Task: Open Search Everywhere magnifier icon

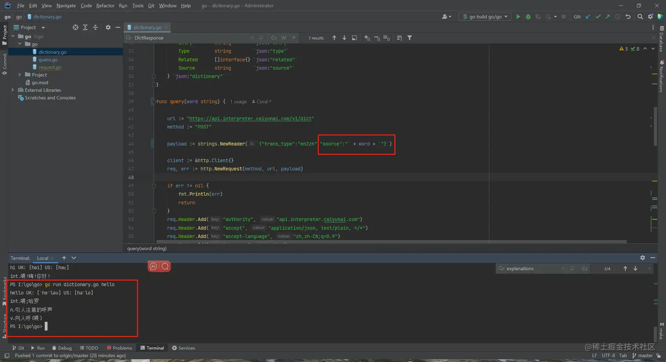Action: click(x=640, y=17)
